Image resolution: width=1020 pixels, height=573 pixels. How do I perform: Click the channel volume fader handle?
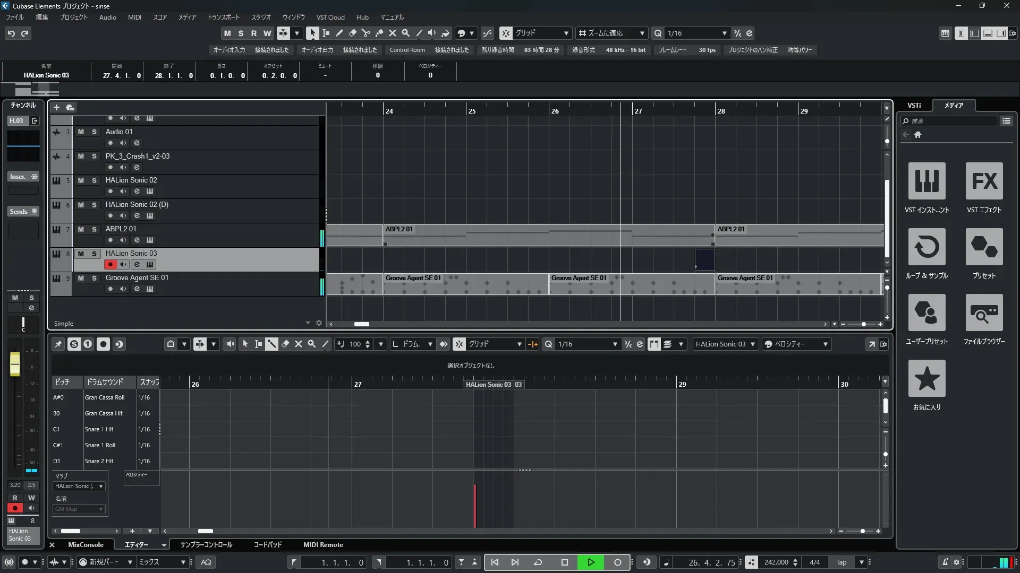[x=15, y=364]
